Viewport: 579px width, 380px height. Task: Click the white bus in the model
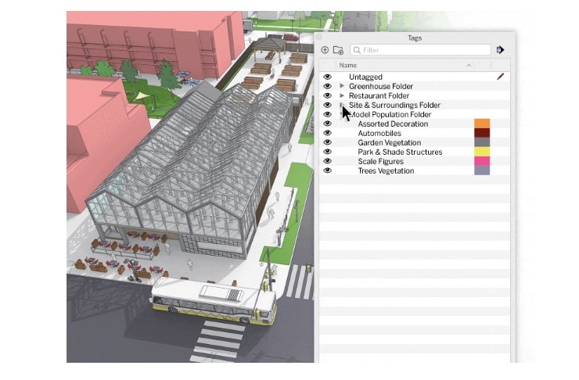(x=213, y=301)
